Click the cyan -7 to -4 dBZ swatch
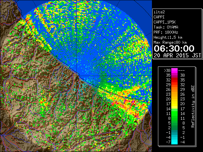The image size is (203, 152). (174, 142)
